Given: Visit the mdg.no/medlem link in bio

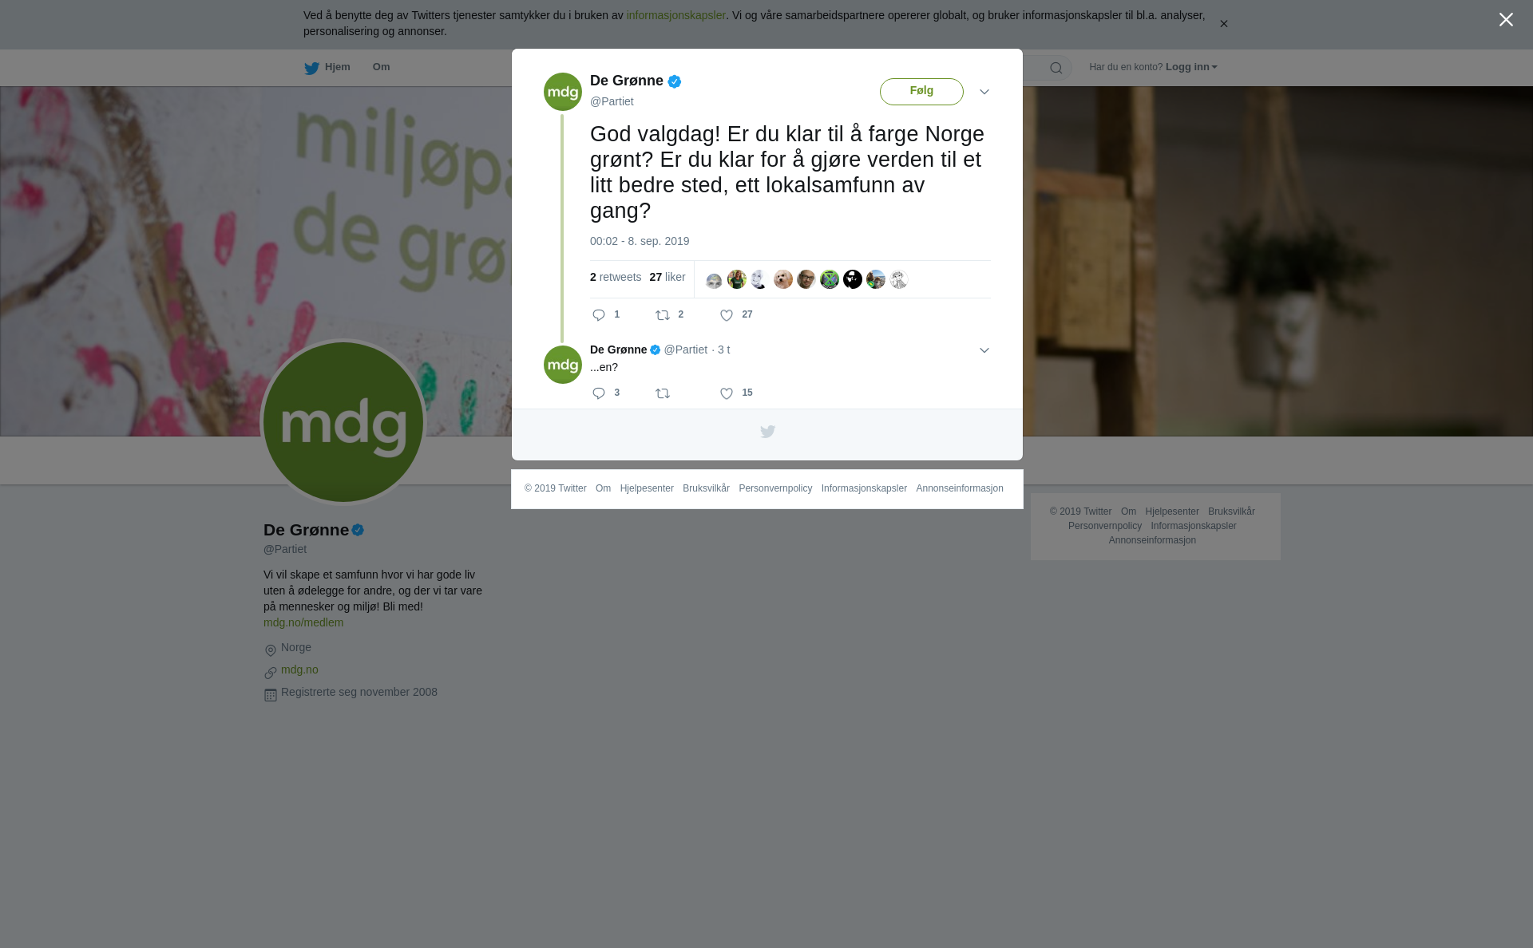Looking at the screenshot, I should (x=303, y=622).
